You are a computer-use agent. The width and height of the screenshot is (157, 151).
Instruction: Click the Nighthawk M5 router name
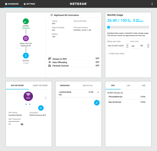pos(26,46)
